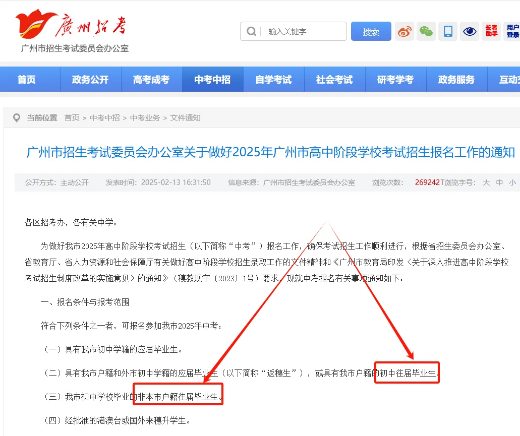Open the 政务服务 navigation tab

(456, 80)
